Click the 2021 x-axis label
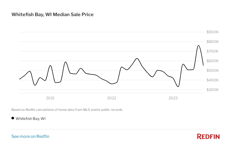The image size is (231, 155). click(50, 98)
